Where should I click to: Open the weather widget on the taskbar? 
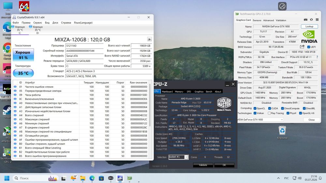point(73,178)
